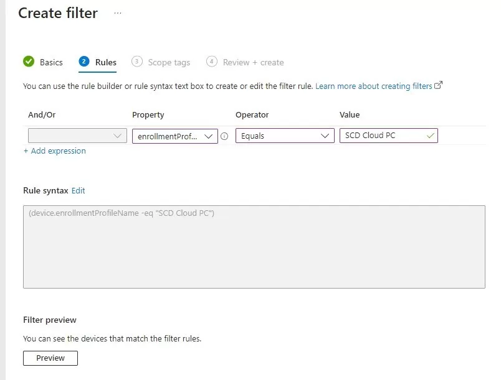Click the info icon next to Property

click(224, 136)
